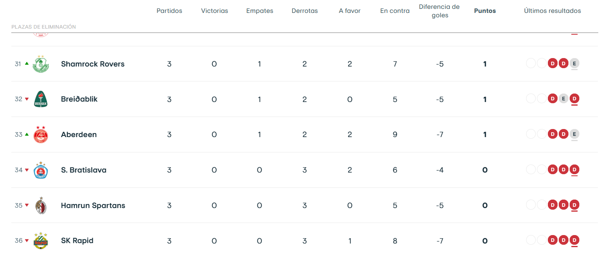The height and width of the screenshot is (254, 610).
Task: Click Breiðablik's middle draw result badge
Action: click(564, 99)
